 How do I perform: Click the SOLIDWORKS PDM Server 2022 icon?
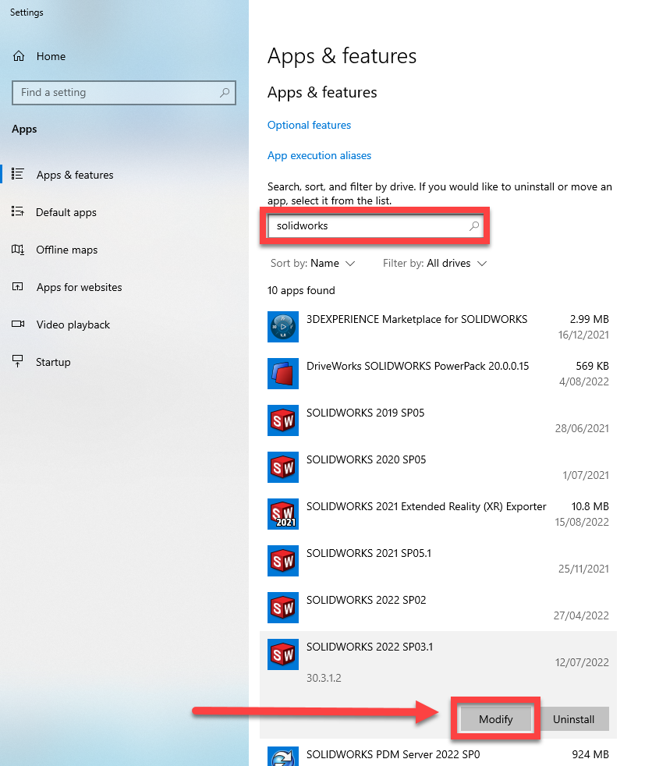pos(283,756)
